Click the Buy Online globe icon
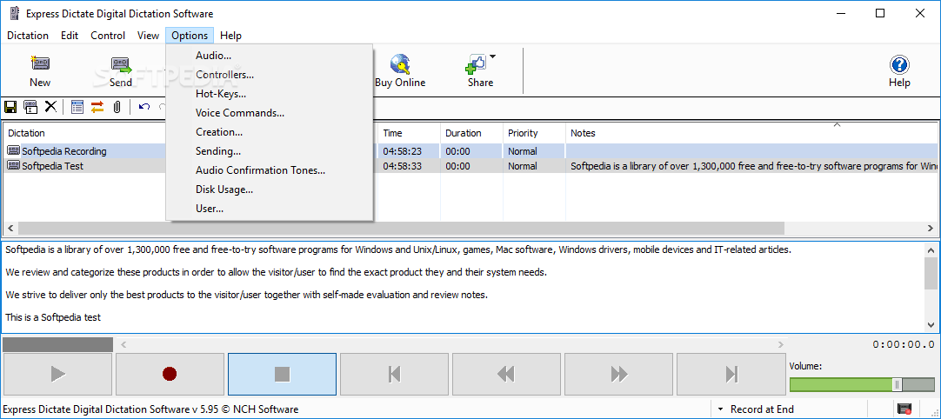The height and width of the screenshot is (419, 941). [x=400, y=63]
